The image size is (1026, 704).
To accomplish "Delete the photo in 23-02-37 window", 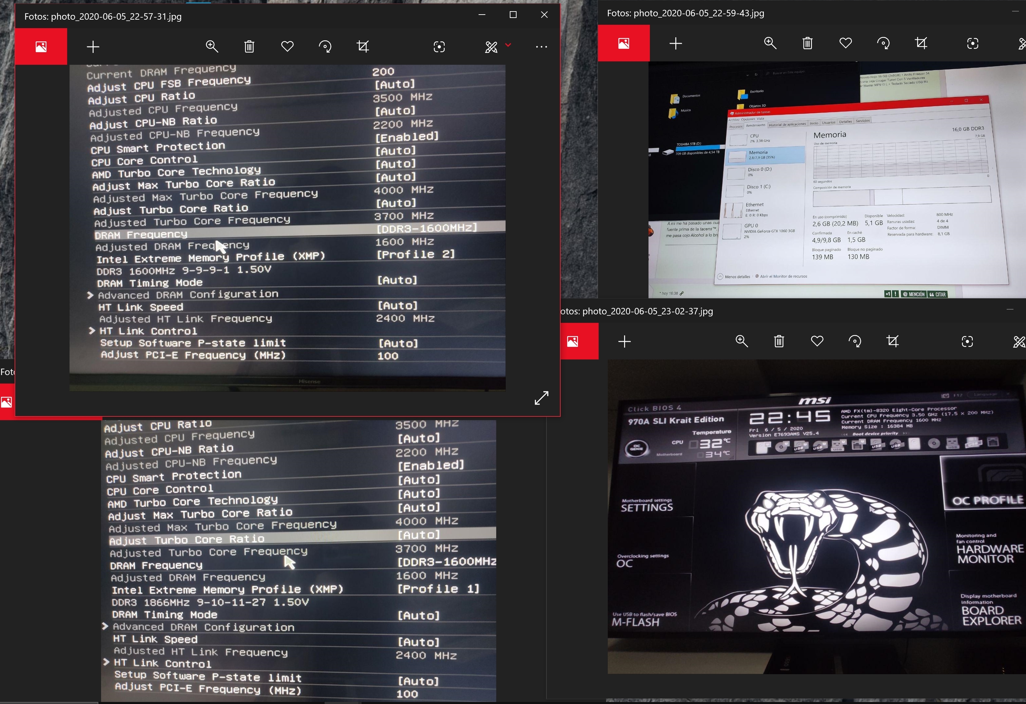I will click(779, 341).
